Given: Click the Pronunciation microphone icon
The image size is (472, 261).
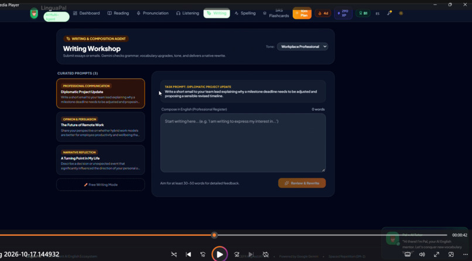Looking at the screenshot, I should point(138,13).
